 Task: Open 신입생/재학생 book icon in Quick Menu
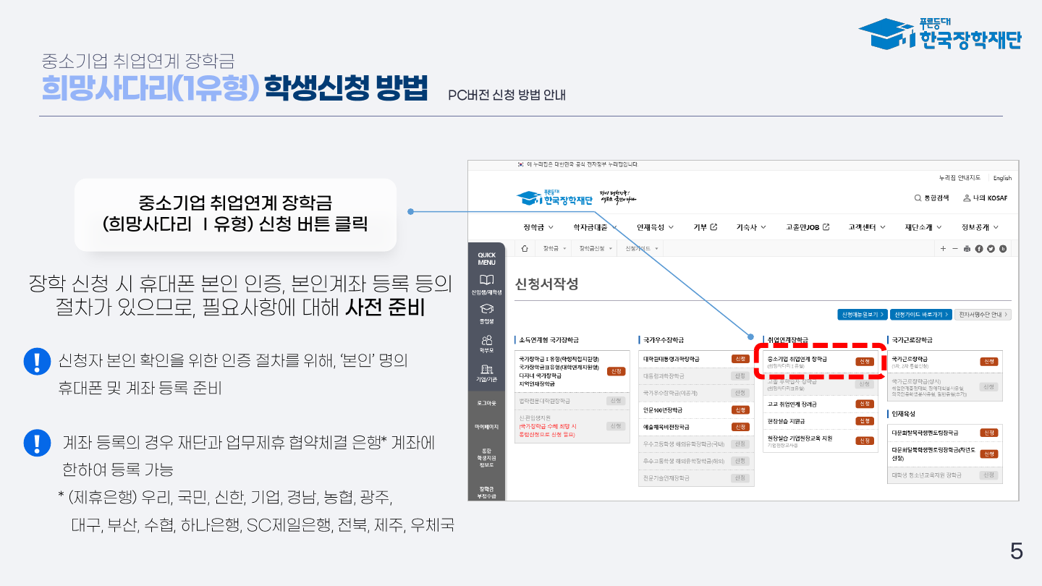pyautogui.click(x=487, y=280)
